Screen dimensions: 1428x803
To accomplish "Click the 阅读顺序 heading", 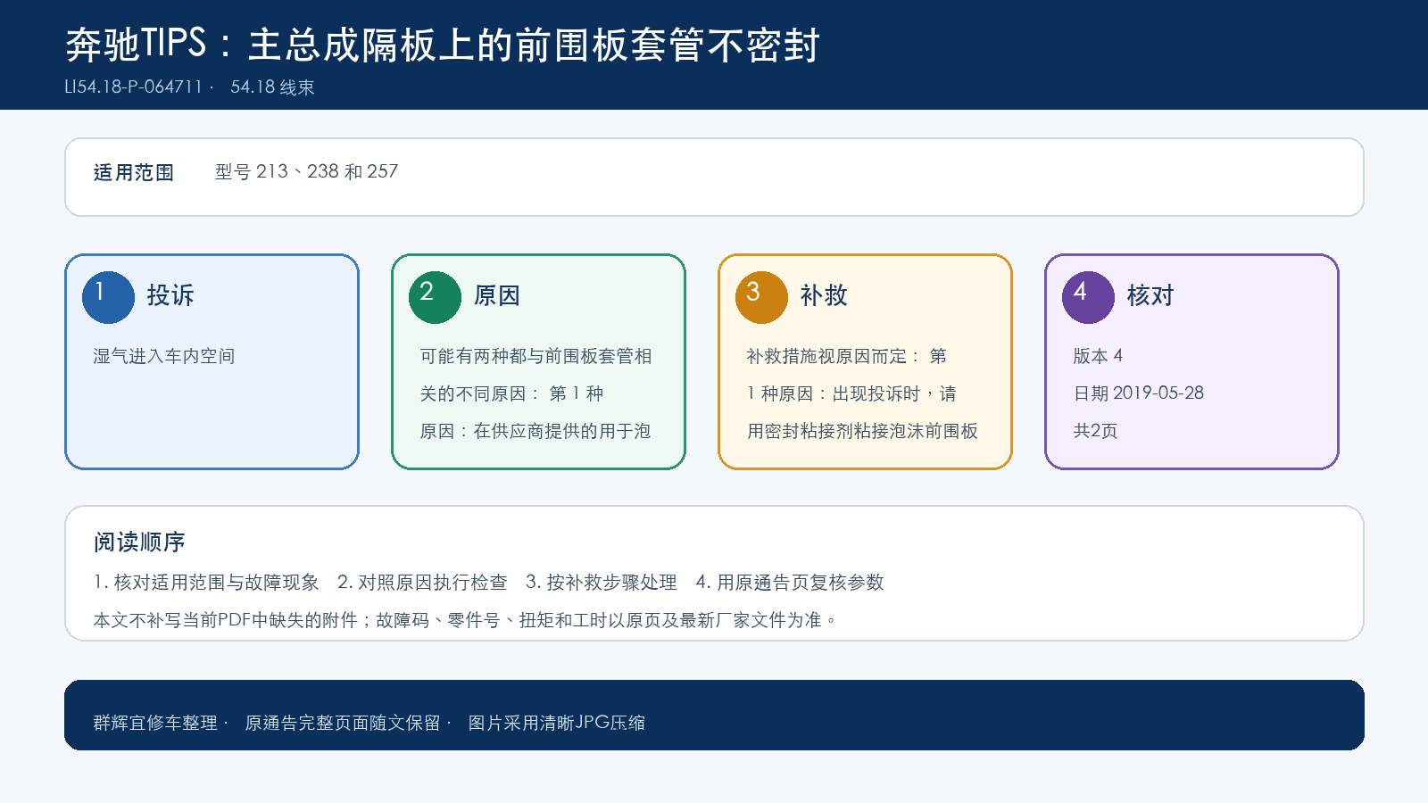I will tap(139, 542).
